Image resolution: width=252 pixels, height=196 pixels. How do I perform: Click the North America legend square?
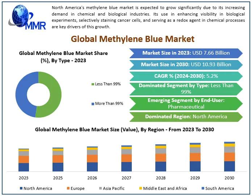21,188
